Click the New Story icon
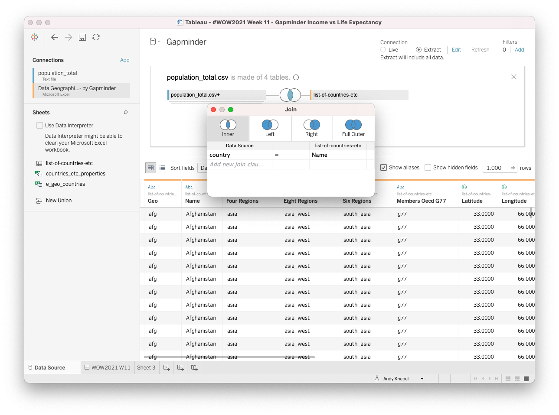 pyautogui.click(x=194, y=368)
